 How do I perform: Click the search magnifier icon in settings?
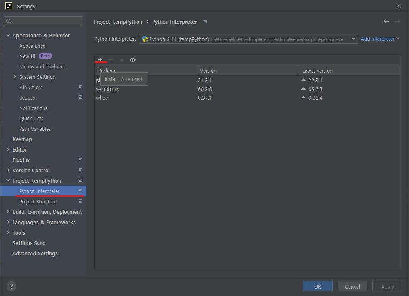[x=9, y=21]
